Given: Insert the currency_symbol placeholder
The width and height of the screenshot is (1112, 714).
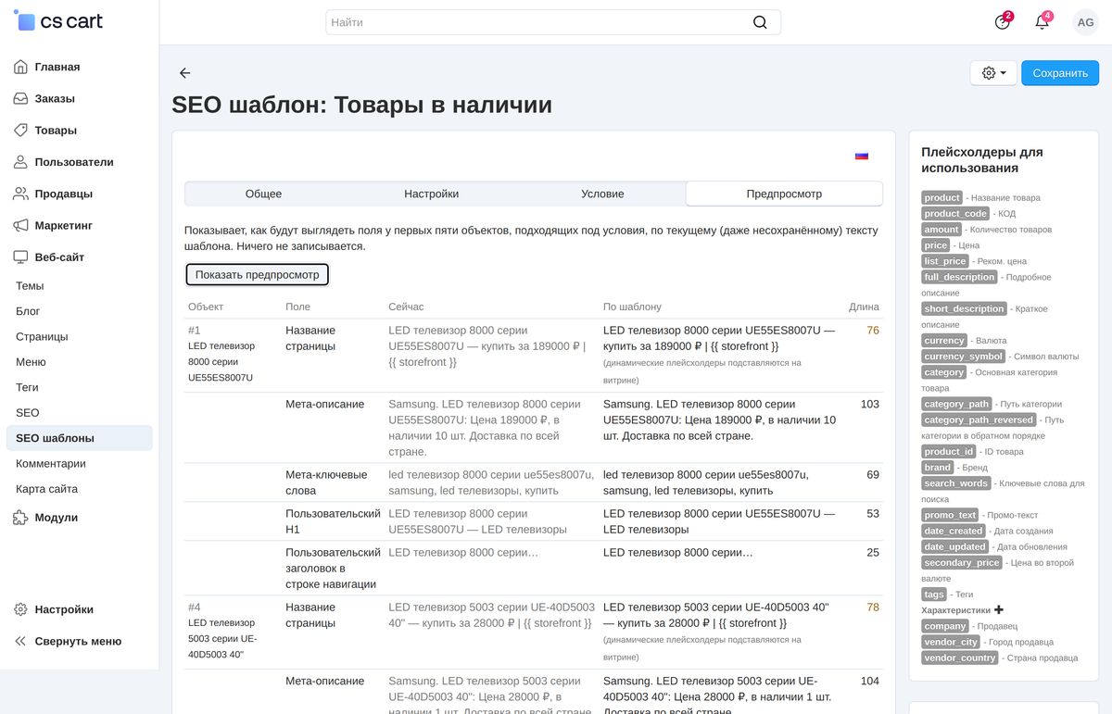Looking at the screenshot, I should pyautogui.click(x=964, y=356).
